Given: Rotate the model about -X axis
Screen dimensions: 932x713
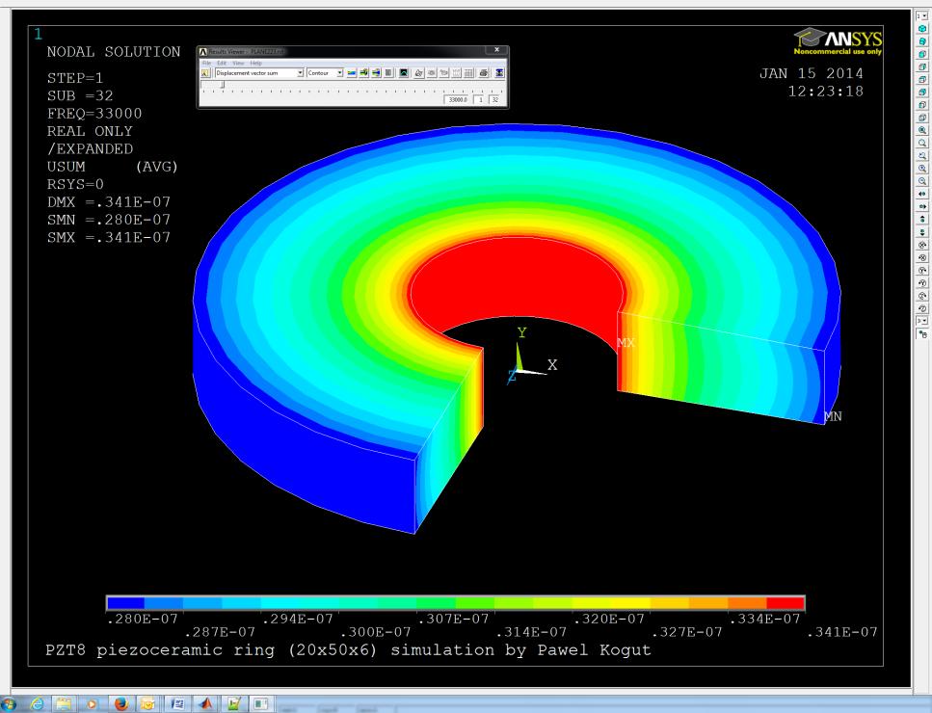Looking at the screenshot, I should (x=922, y=245).
